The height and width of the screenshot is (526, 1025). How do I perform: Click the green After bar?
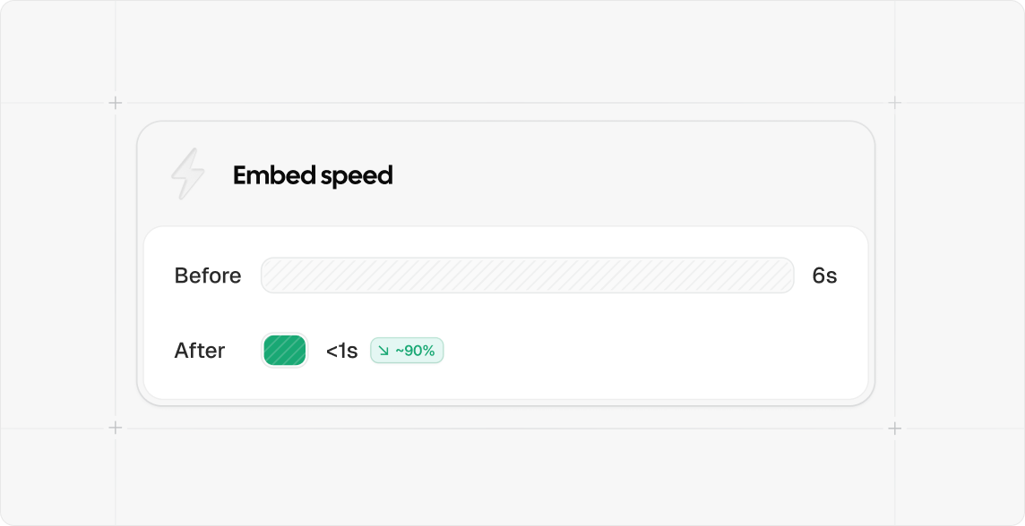284,351
